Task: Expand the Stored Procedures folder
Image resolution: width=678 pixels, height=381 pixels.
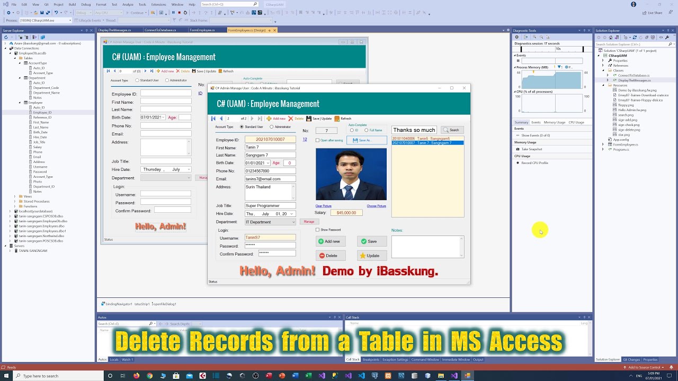Action: tap(15, 201)
